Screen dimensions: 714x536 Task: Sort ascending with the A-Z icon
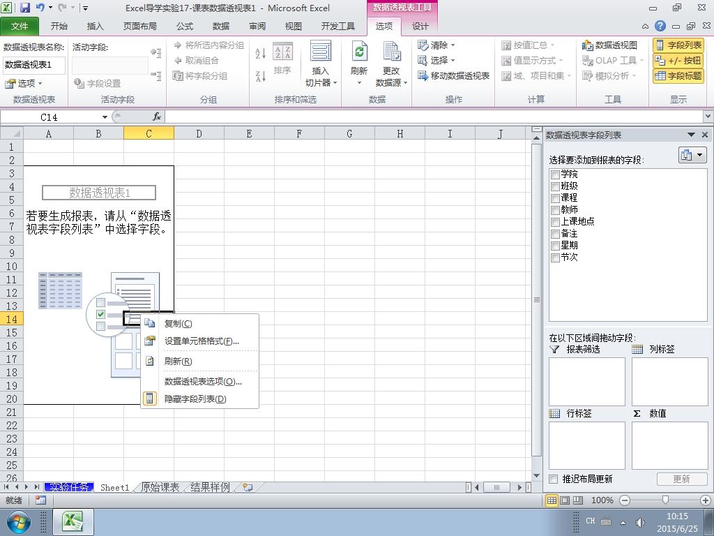pyautogui.click(x=261, y=53)
